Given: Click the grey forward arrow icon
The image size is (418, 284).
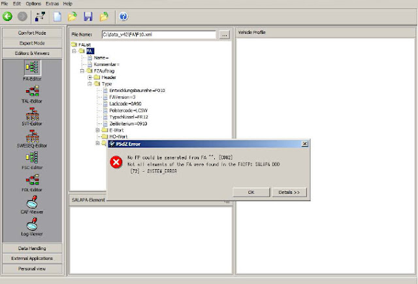Looking at the screenshot, I should point(22,16).
